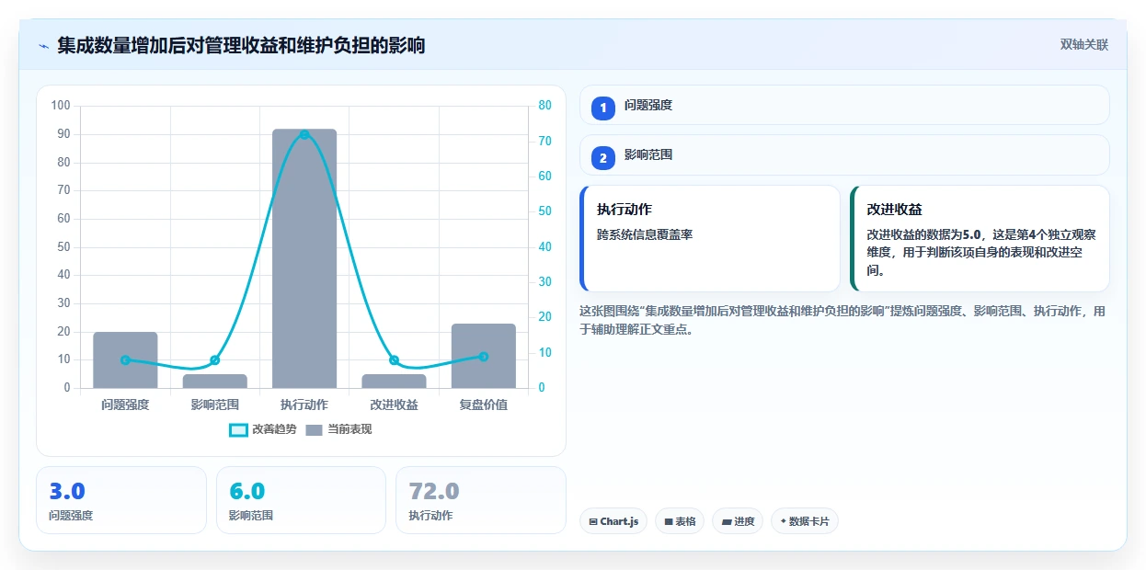Select the 数据卡片 tag
1146x570 pixels.
805,521
